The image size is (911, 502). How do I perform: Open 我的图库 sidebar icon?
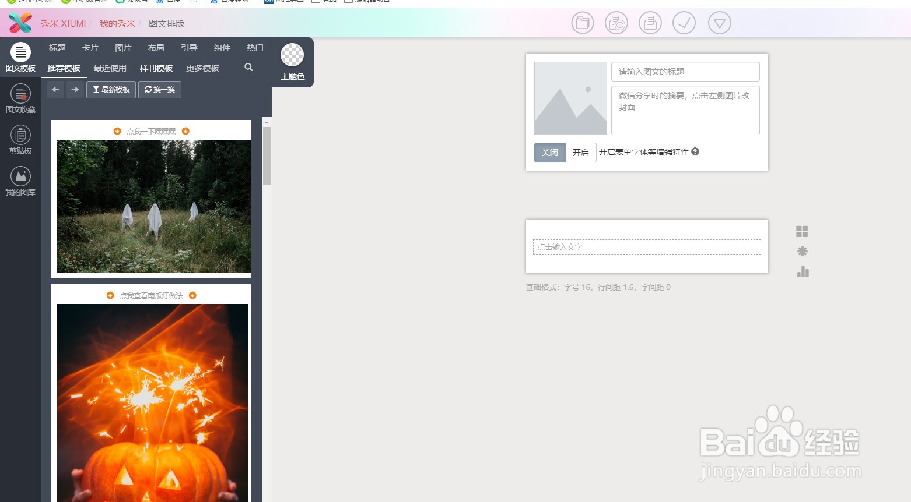click(x=20, y=182)
